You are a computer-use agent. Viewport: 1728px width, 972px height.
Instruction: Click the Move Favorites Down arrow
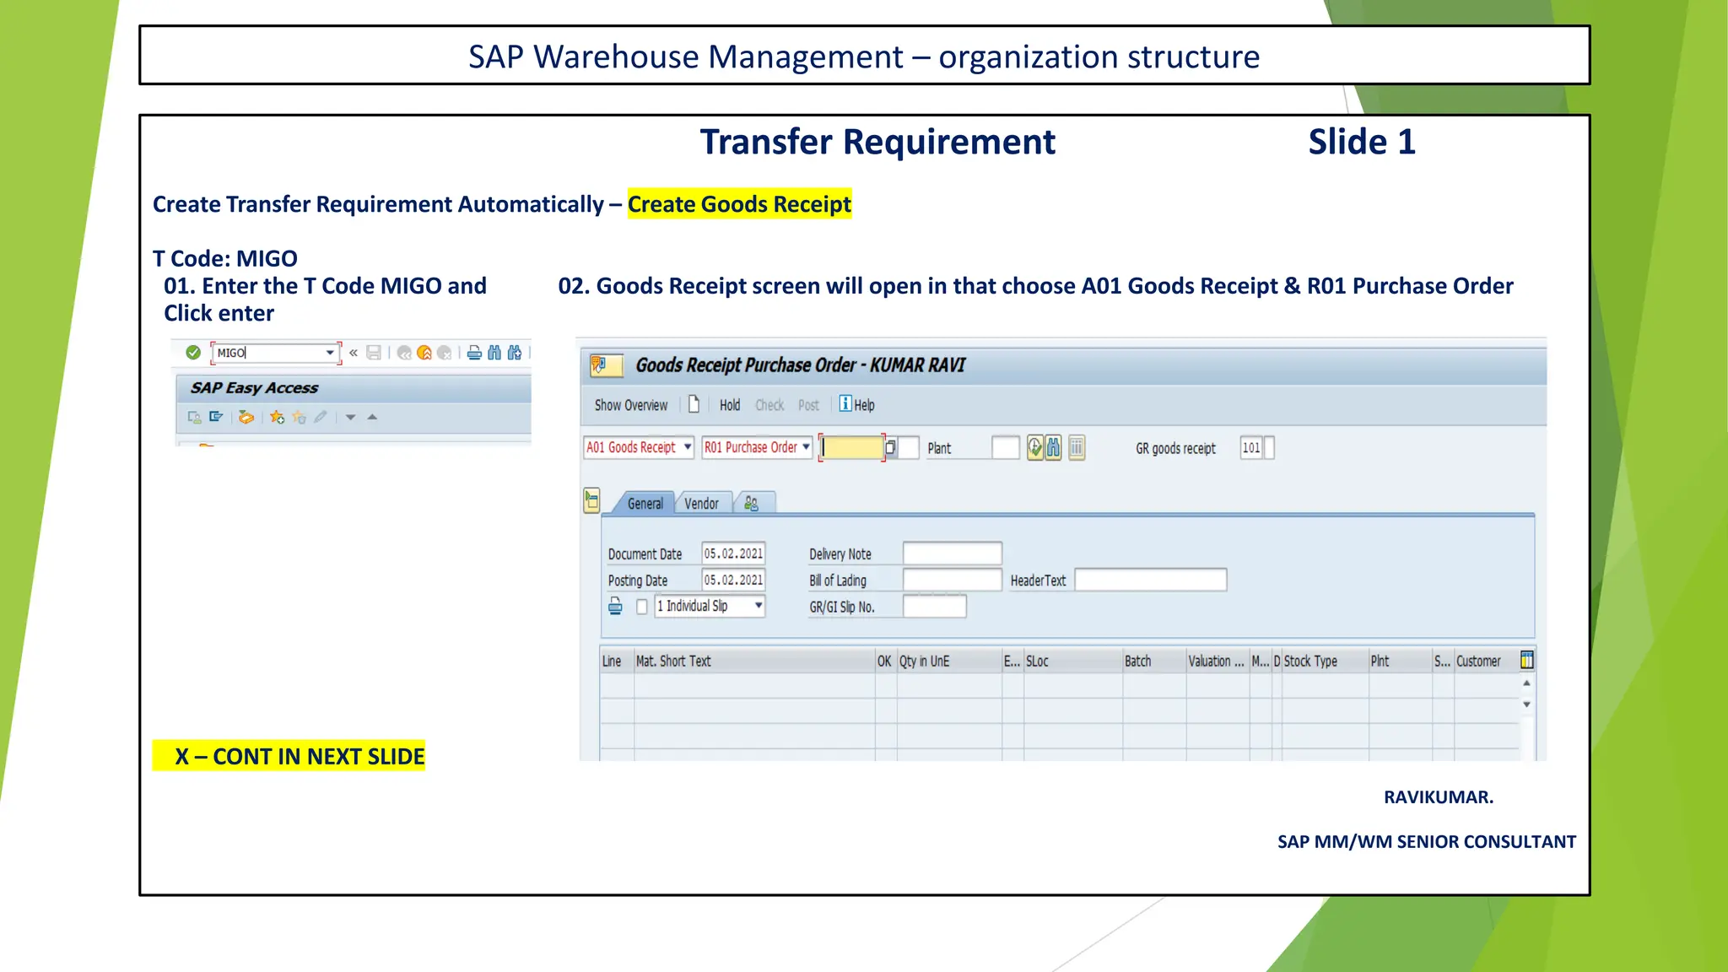[350, 417]
